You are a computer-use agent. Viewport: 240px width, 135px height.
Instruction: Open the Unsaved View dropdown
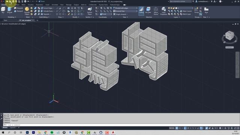(x=125, y=11)
